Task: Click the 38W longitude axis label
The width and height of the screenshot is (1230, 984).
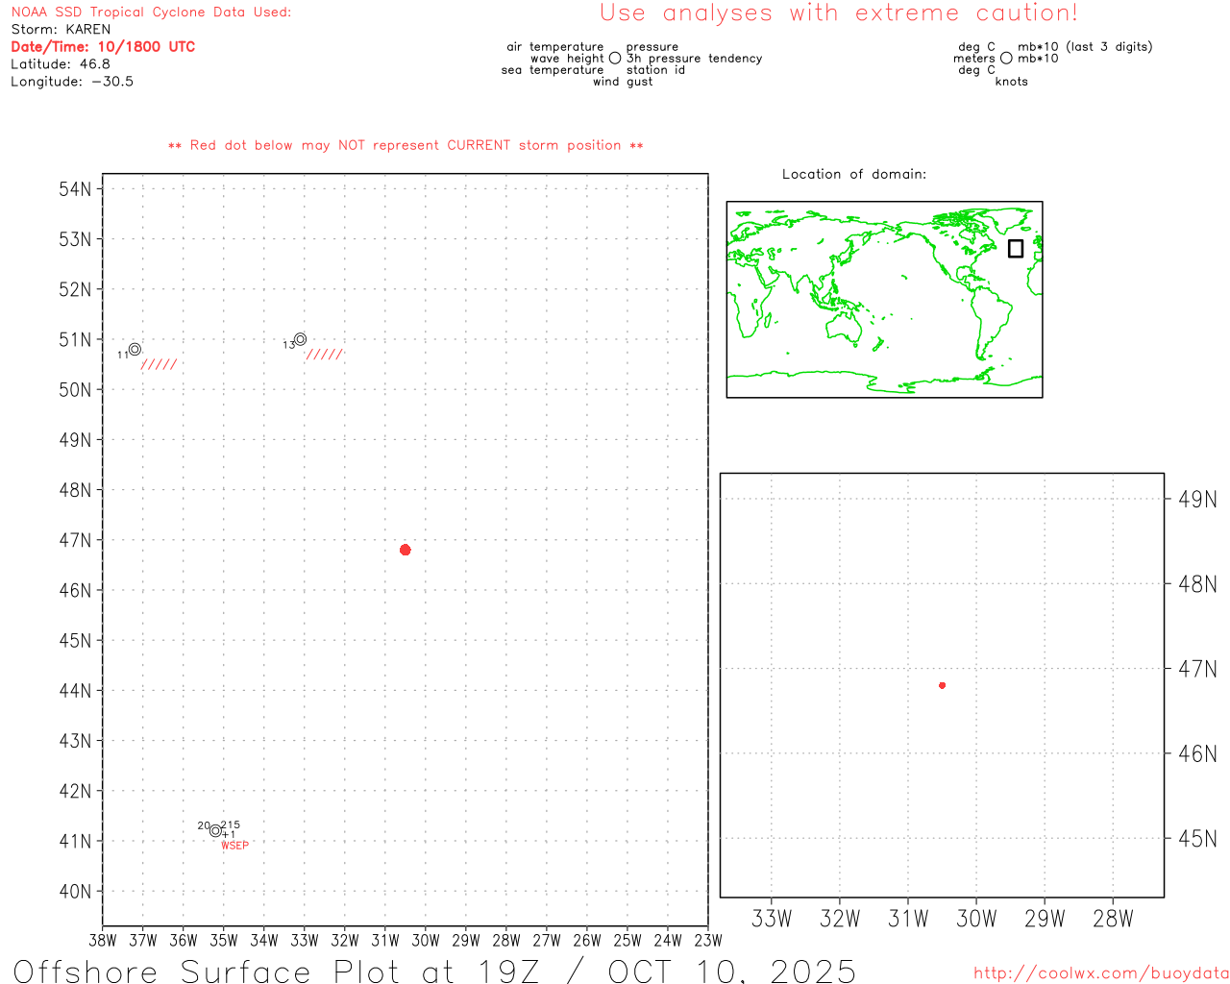Action: pos(103,941)
